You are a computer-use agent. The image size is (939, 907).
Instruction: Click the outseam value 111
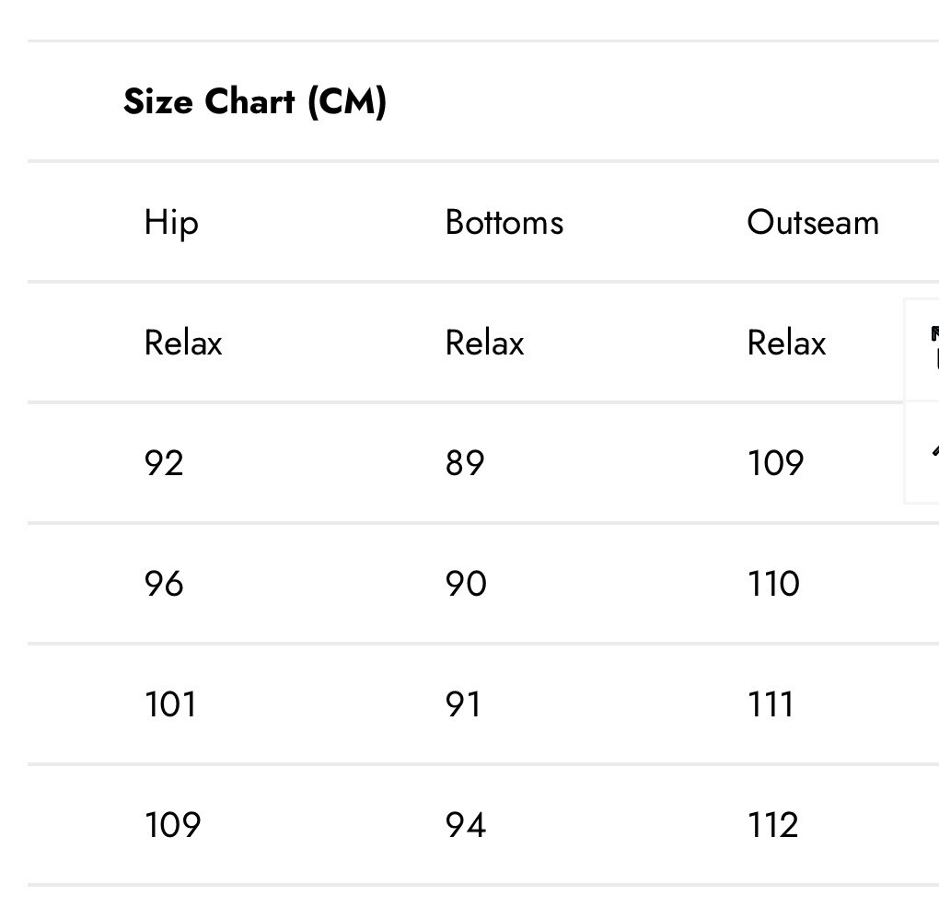coord(771,704)
